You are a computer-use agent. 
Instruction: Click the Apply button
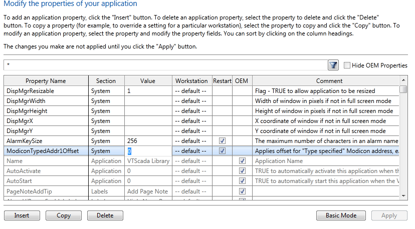tap(389, 215)
